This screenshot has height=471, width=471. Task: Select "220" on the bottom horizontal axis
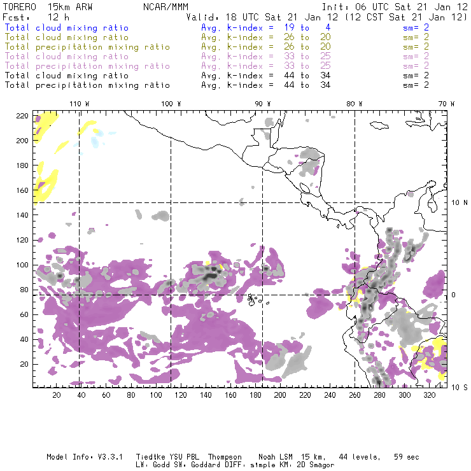point(305,395)
